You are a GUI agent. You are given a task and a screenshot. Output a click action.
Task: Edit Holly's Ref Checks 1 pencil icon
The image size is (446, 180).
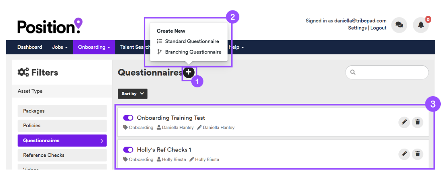click(x=404, y=154)
